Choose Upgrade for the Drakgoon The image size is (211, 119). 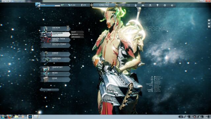(x=77, y=34)
